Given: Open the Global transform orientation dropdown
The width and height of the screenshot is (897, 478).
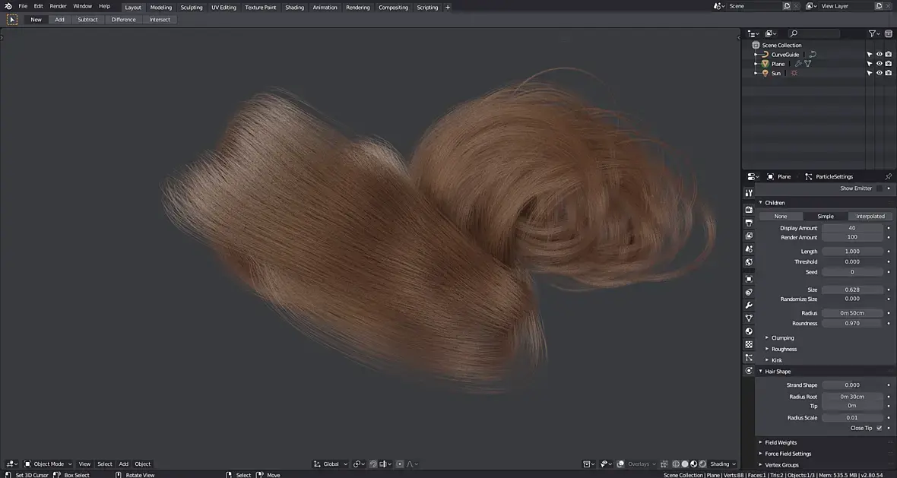Looking at the screenshot, I should coord(331,464).
